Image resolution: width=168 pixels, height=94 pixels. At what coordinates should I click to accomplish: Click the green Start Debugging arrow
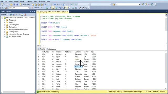pos(76,4)
